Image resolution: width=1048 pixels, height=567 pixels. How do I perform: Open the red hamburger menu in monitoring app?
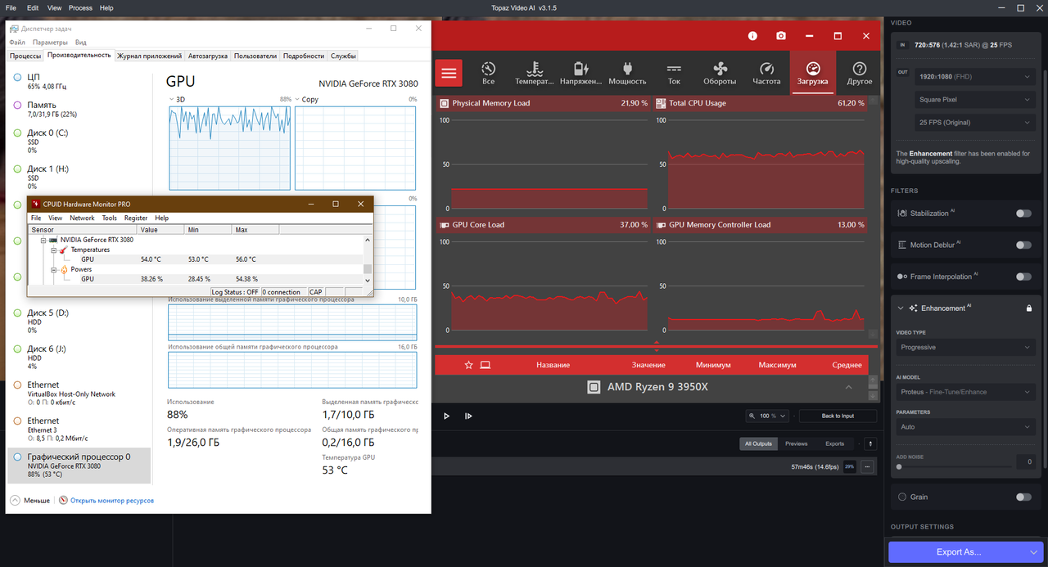[449, 73]
